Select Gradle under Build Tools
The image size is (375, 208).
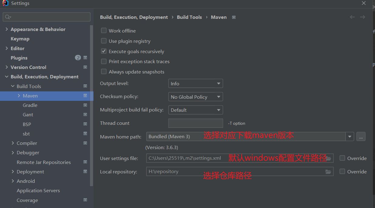[30, 105]
